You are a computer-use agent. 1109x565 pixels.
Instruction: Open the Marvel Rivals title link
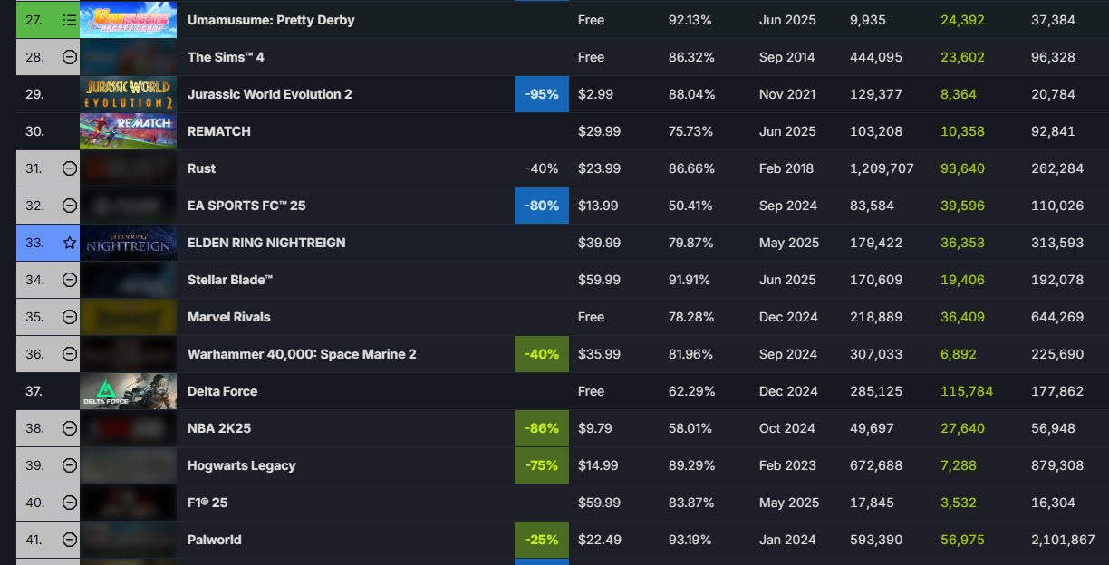tap(229, 317)
